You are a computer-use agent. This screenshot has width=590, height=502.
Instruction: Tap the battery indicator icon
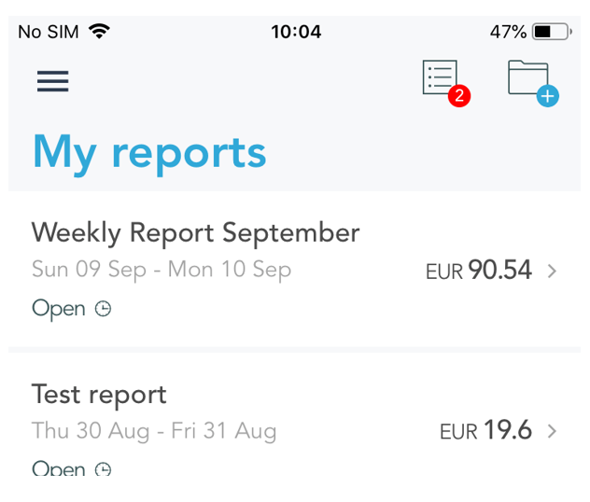click(x=551, y=32)
